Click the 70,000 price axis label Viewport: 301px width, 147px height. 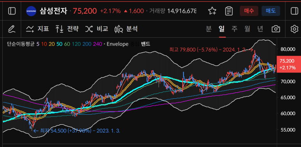(x=287, y=81)
